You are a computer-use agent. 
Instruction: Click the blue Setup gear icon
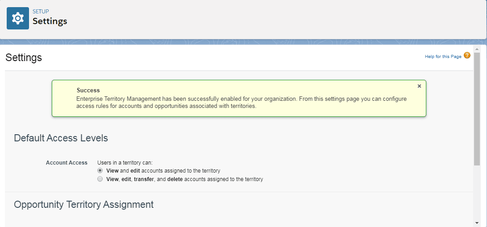(x=18, y=18)
